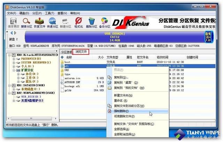Collapse the HD0 Hitachi disk node
The height and width of the screenshot is (142, 223).
click(9, 55)
